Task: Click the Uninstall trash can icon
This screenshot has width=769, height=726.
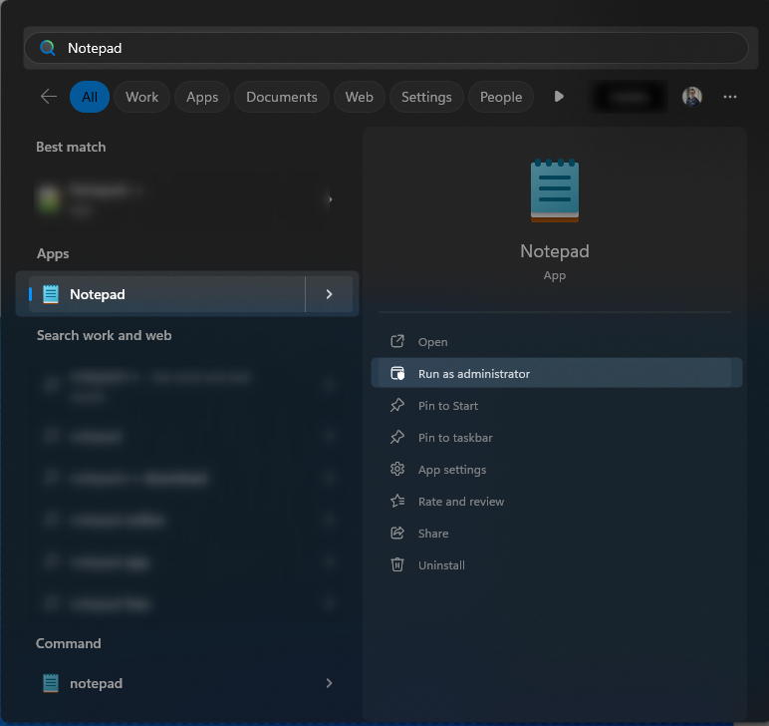Action: [x=397, y=564]
